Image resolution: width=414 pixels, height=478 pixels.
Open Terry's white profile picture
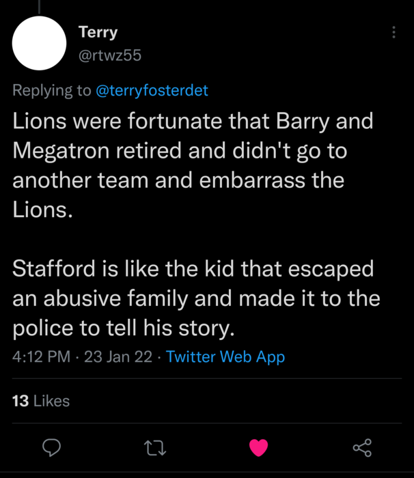(x=39, y=43)
